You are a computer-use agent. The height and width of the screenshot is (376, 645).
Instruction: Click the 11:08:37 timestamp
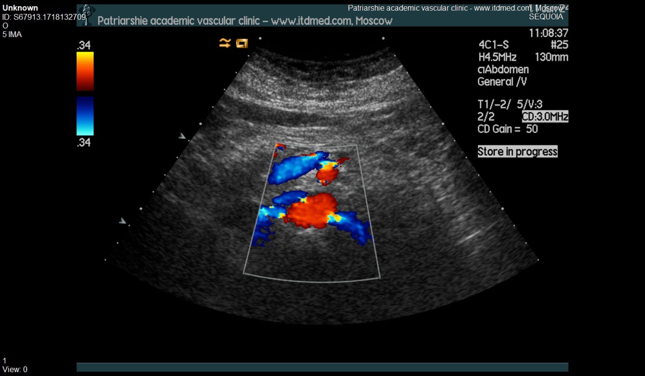tap(548, 33)
